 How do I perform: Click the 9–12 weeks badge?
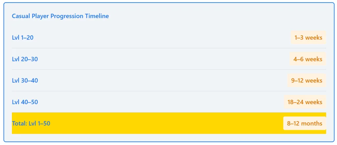tap(306, 80)
